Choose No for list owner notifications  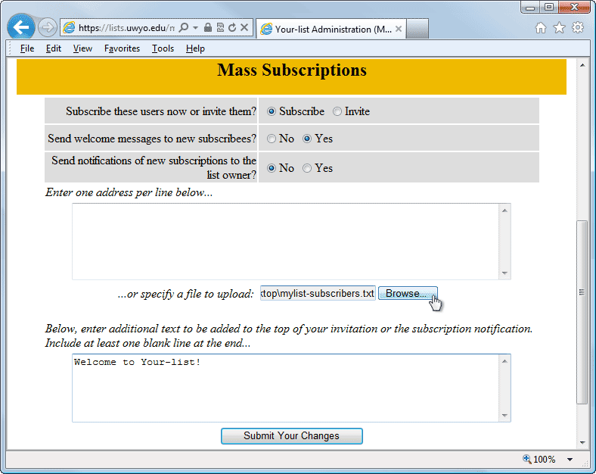click(x=271, y=168)
